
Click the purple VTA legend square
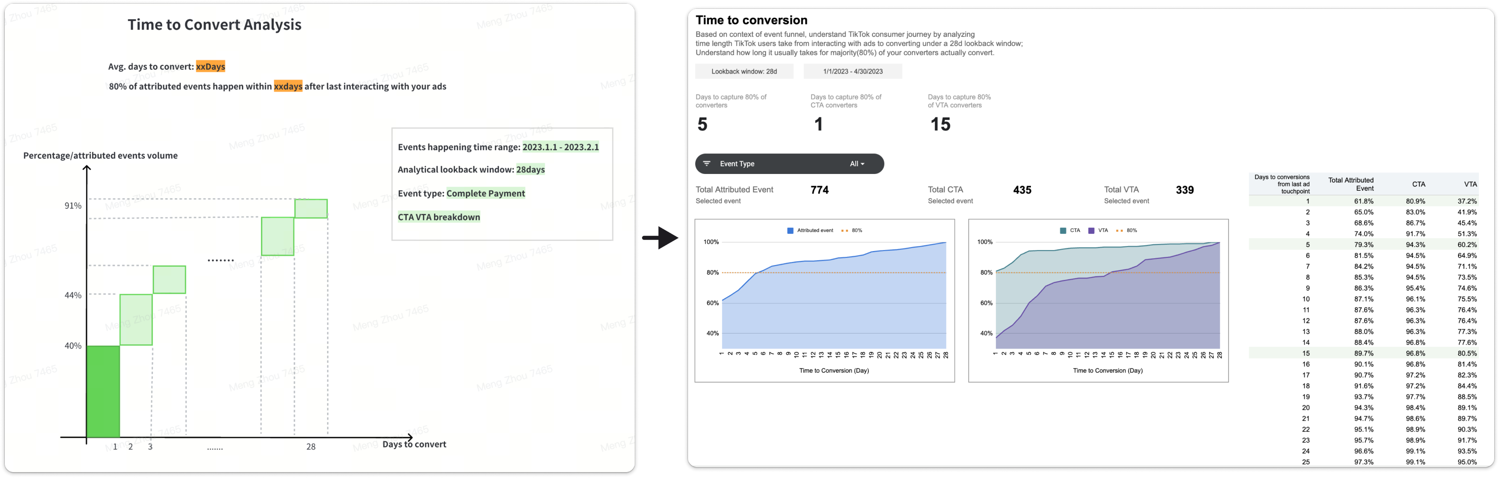(x=1091, y=231)
